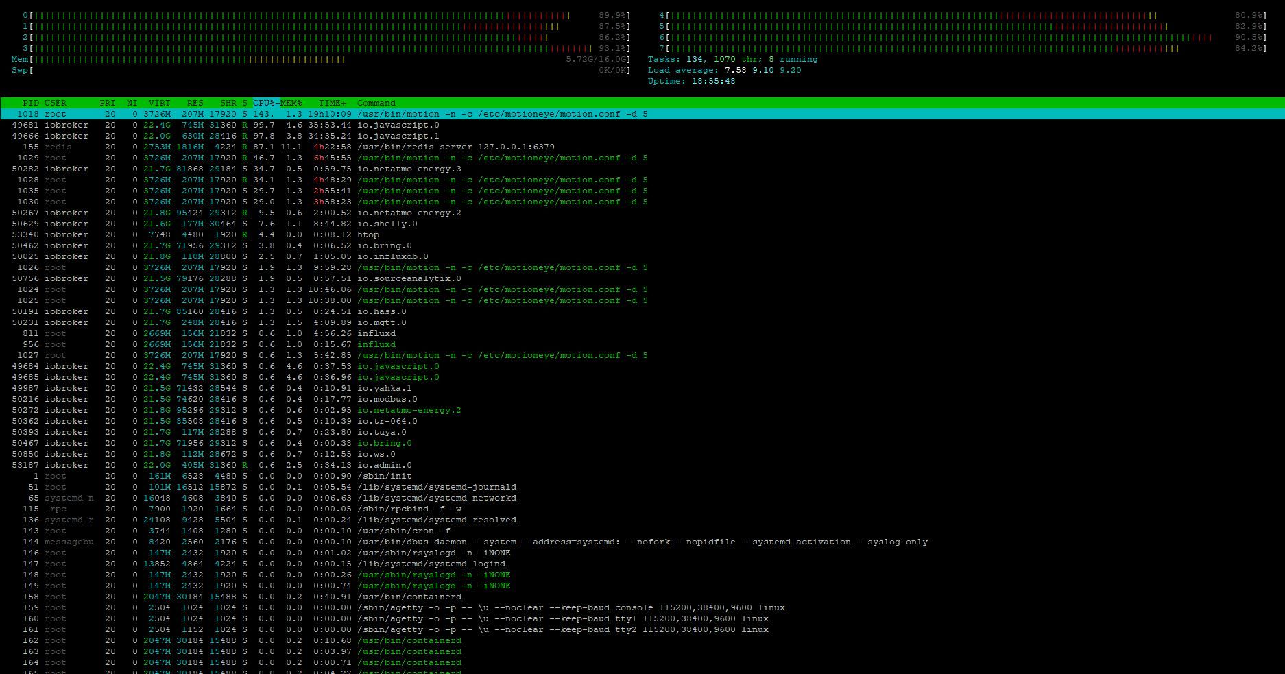The width and height of the screenshot is (1285, 674).
Task: Select the io.tuya.0 process row
Action: click(642, 432)
